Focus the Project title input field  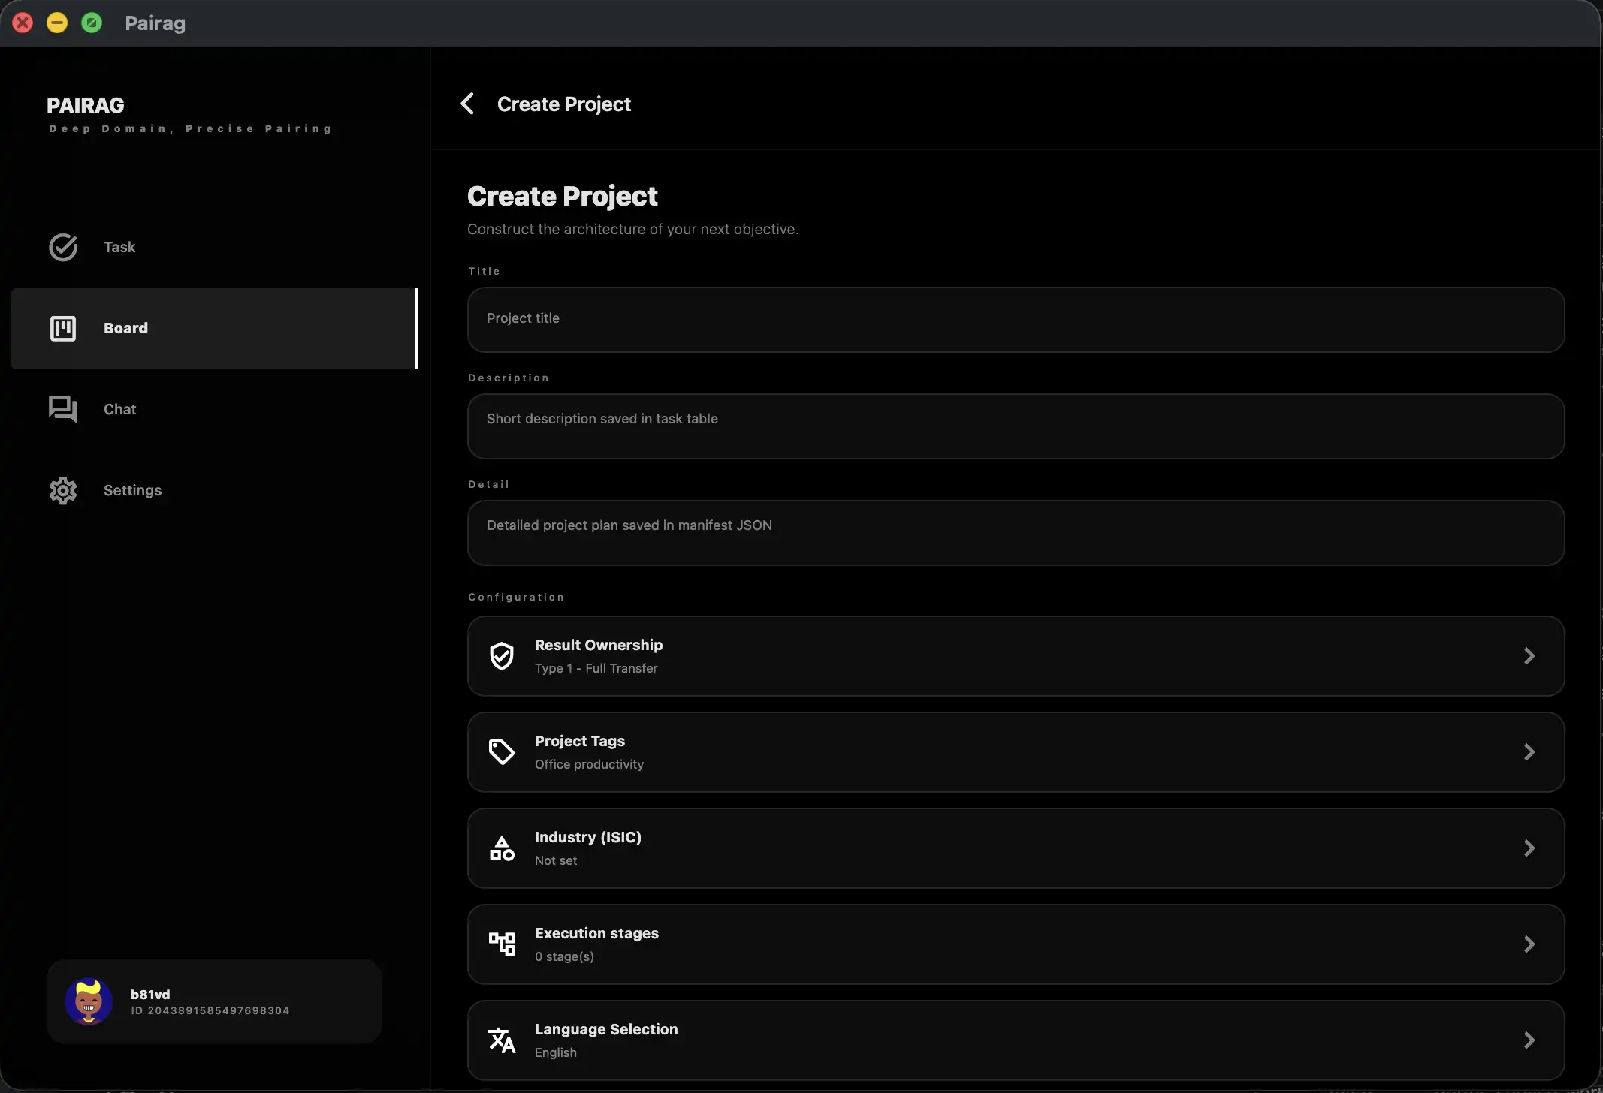1016,320
